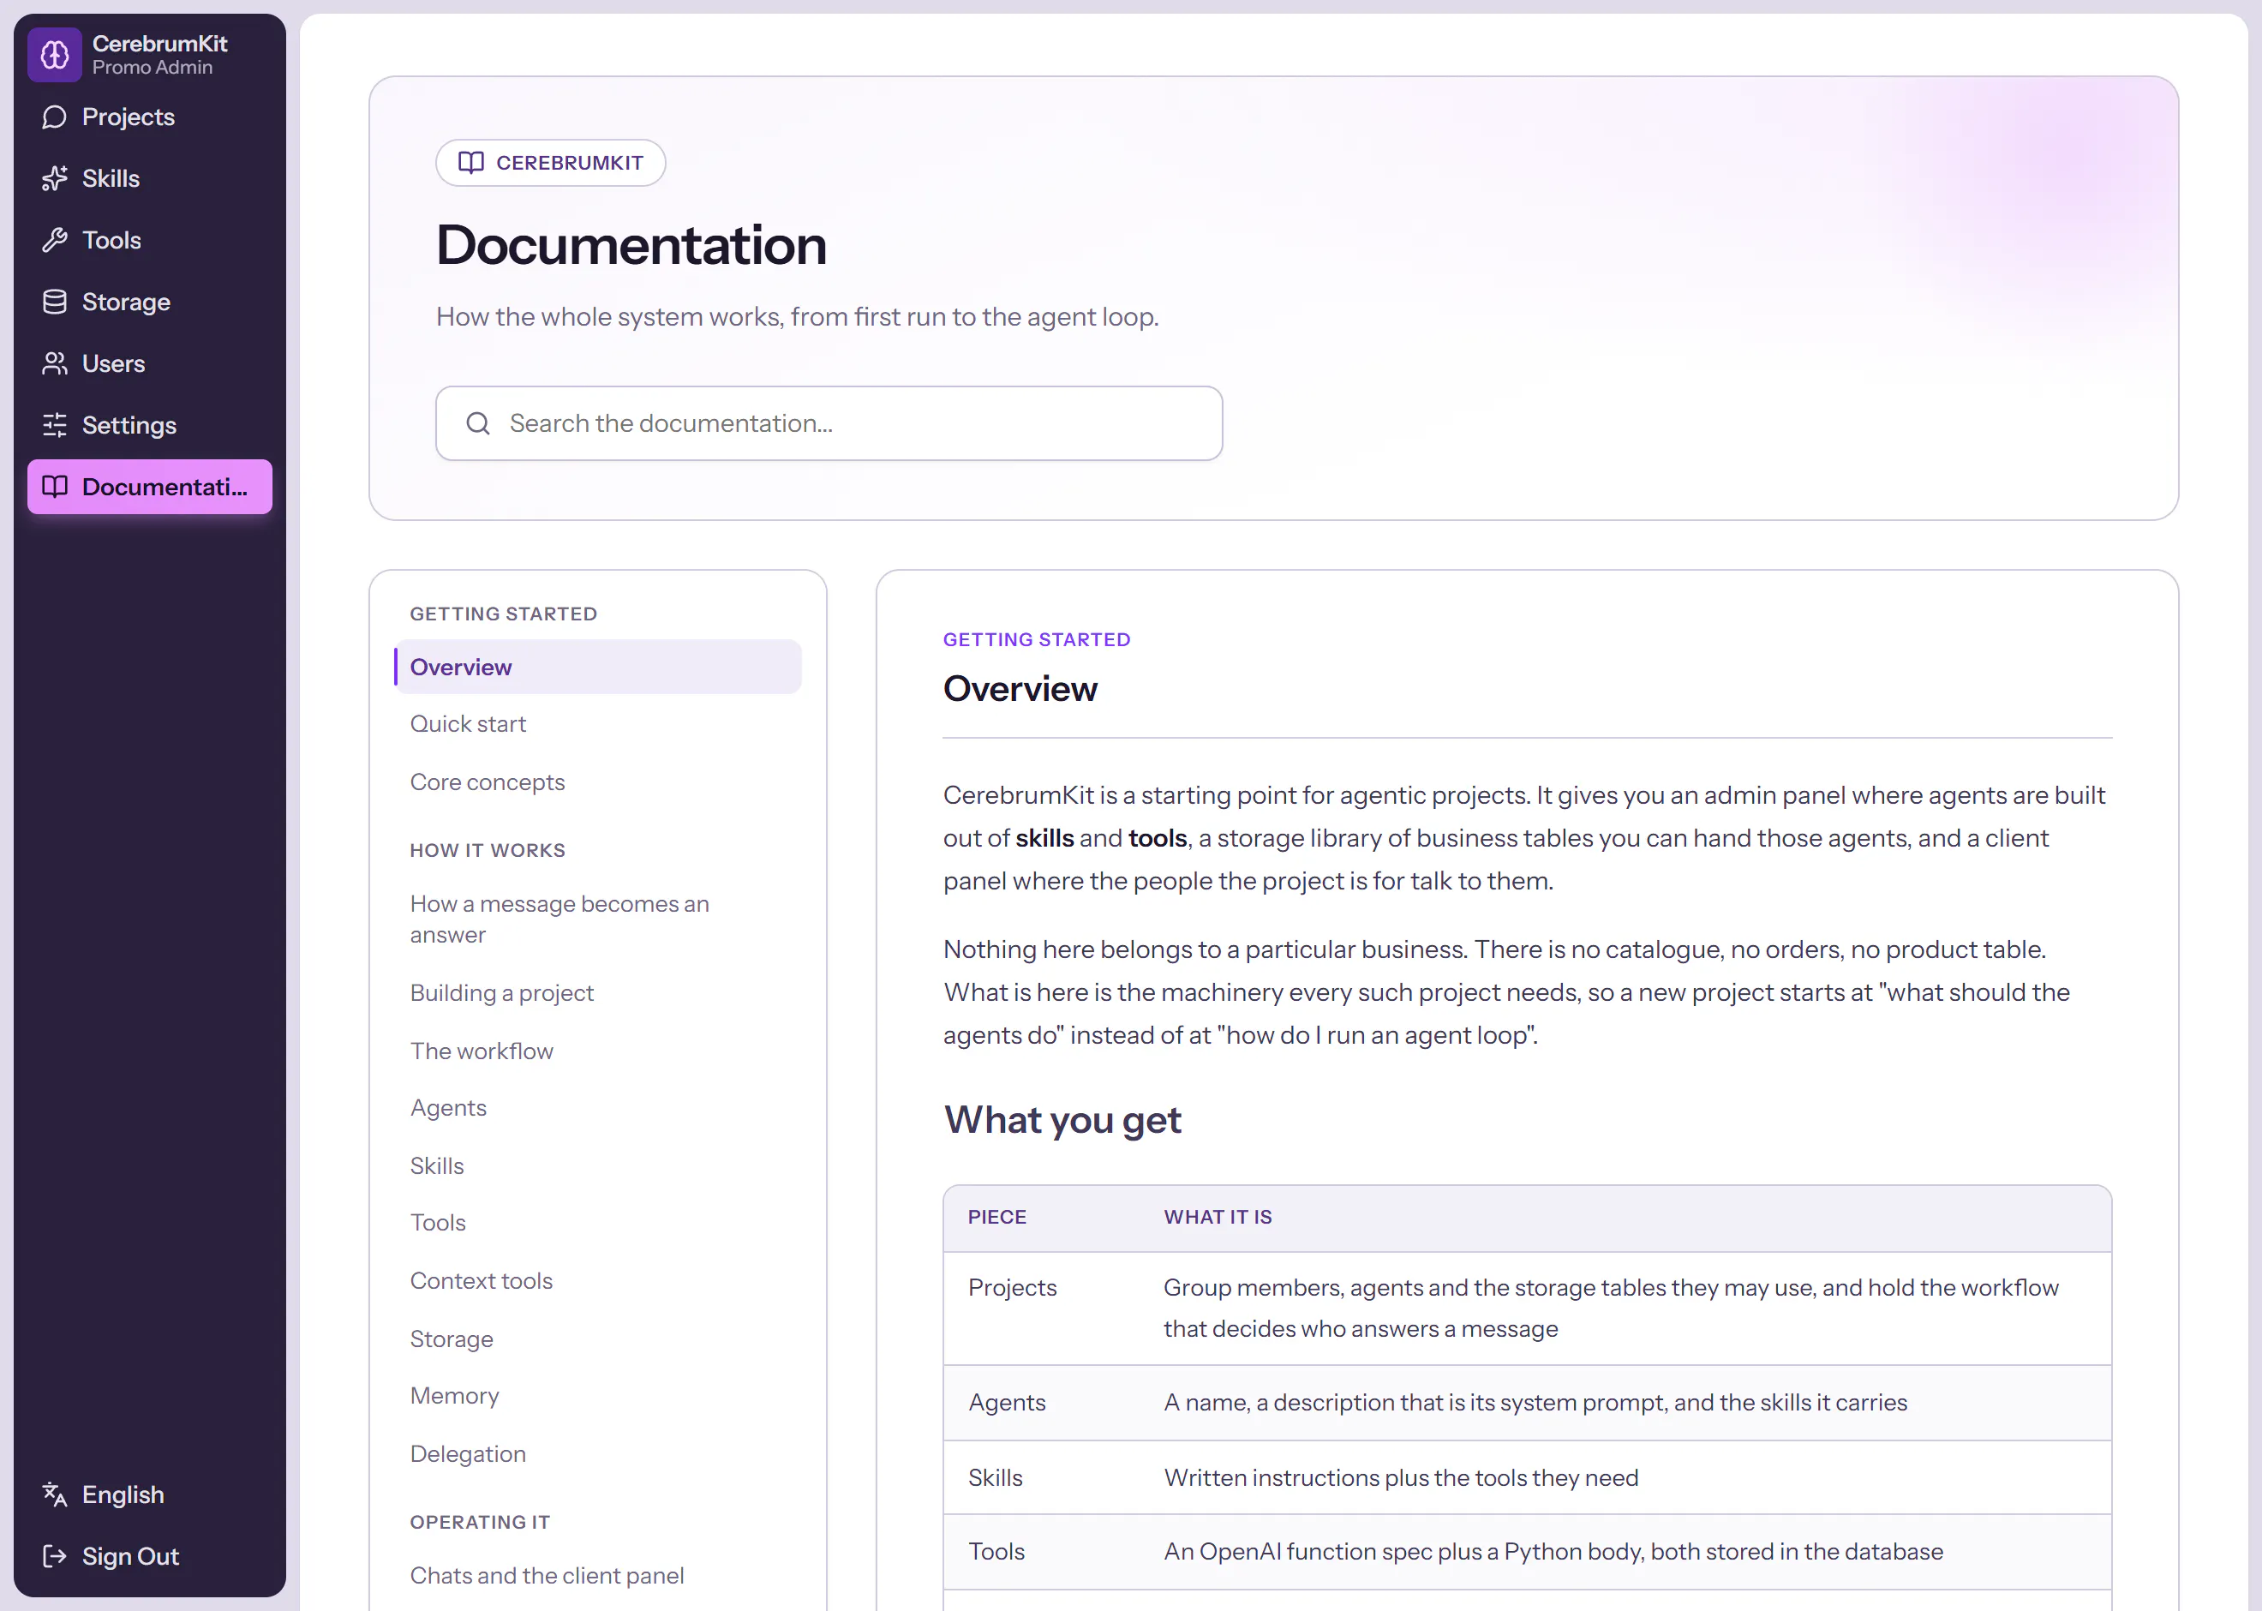
Task: Click the Overview article heading
Action: (1020, 688)
